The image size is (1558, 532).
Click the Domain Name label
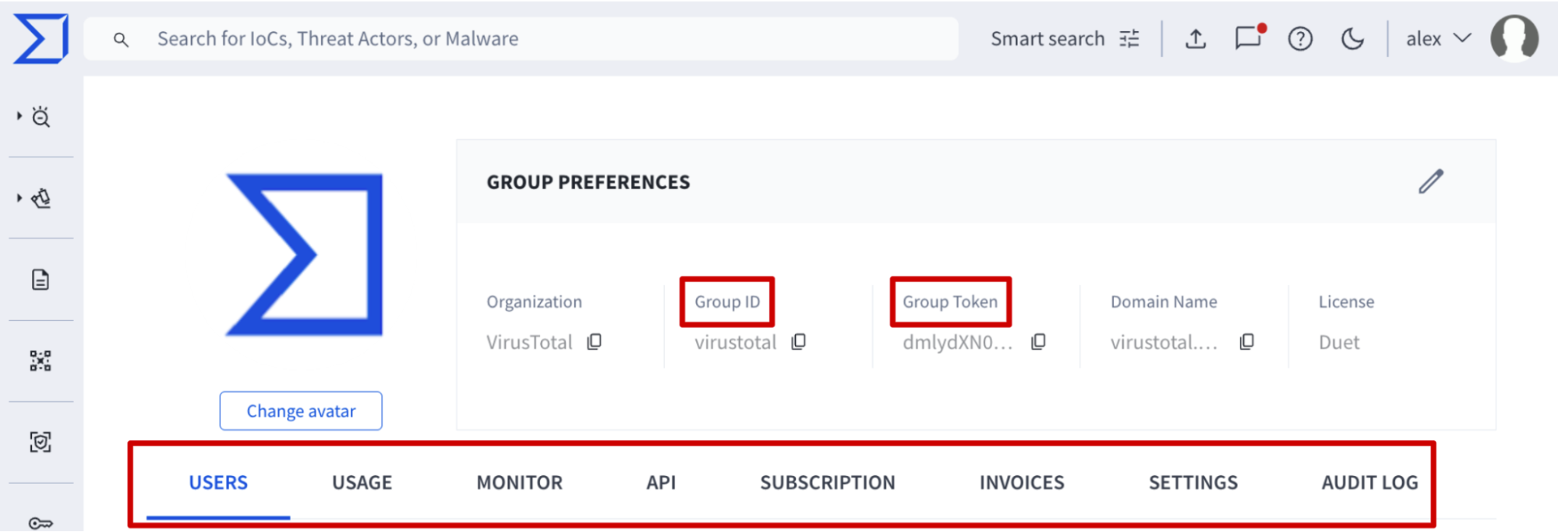1164,301
